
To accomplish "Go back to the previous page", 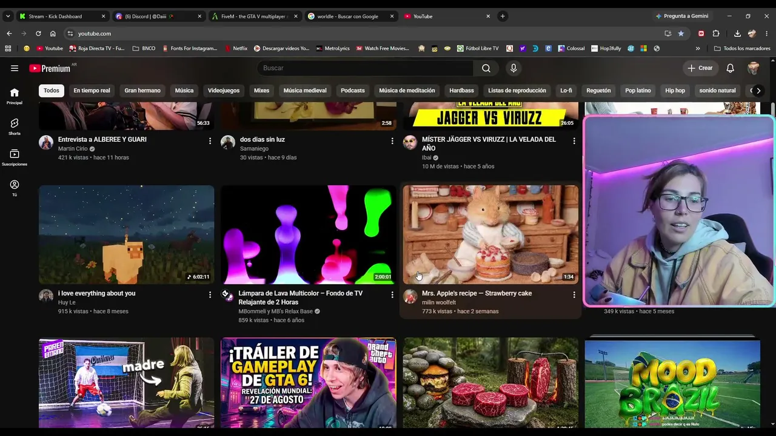I will point(9,33).
